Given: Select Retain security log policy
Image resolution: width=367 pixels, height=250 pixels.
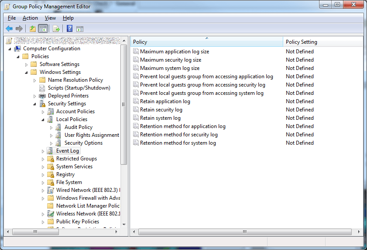Looking at the screenshot, I should [x=161, y=110].
